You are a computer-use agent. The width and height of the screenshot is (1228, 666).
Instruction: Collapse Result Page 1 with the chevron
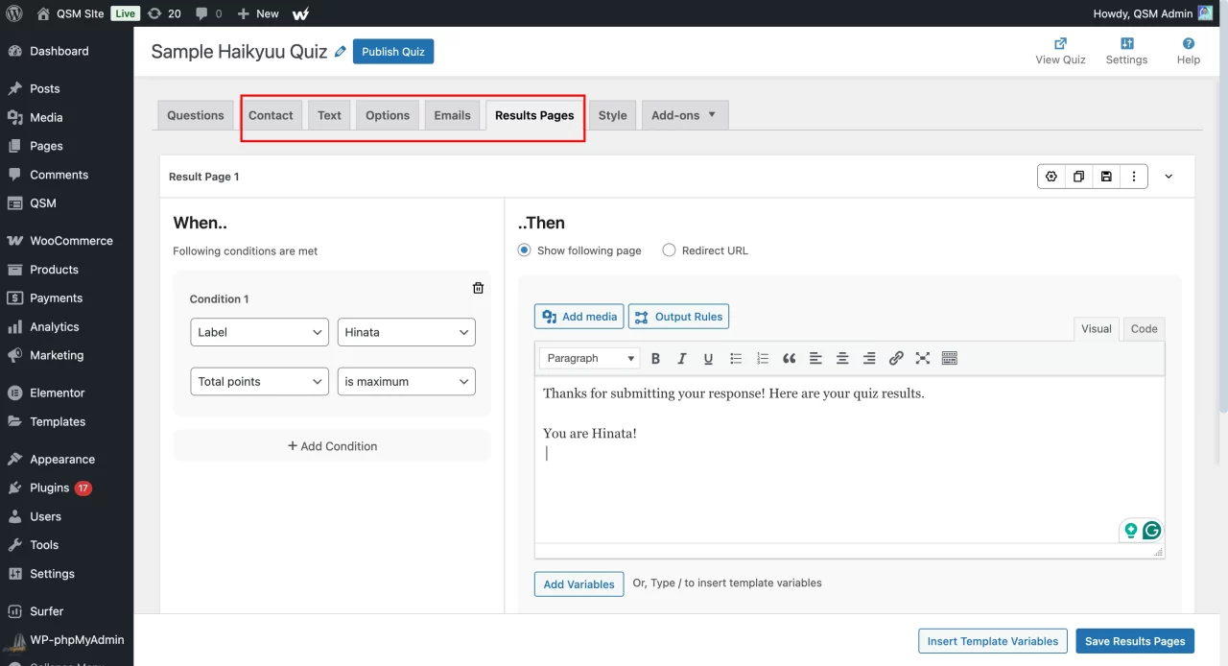(1169, 177)
